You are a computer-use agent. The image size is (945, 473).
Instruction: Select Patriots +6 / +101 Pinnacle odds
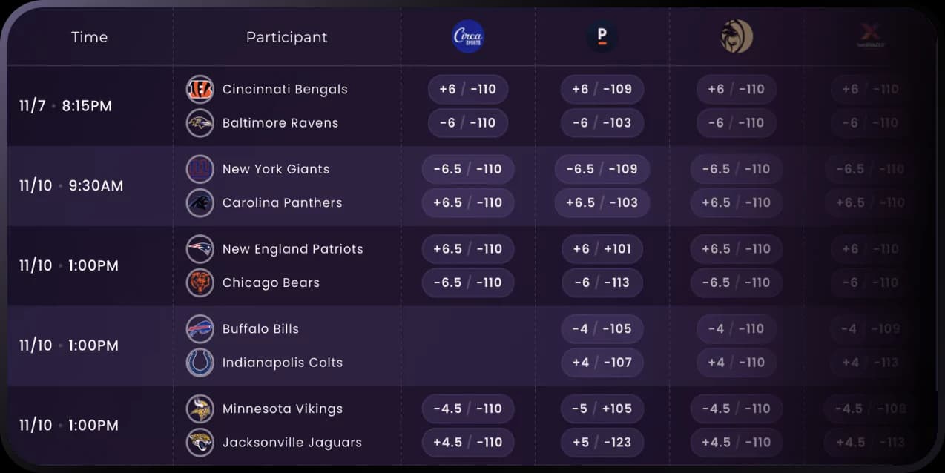[x=602, y=249]
